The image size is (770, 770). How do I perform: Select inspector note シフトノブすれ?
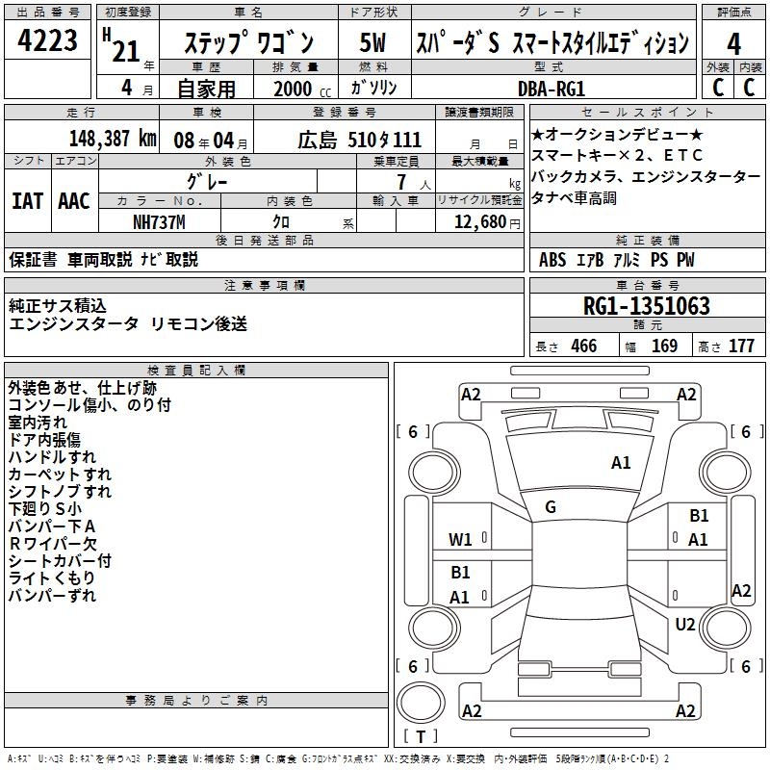pos(60,492)
